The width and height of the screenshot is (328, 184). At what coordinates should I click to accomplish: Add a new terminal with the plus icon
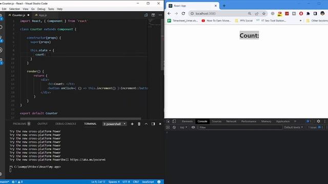pyautogui.click(x=132, y=124)
